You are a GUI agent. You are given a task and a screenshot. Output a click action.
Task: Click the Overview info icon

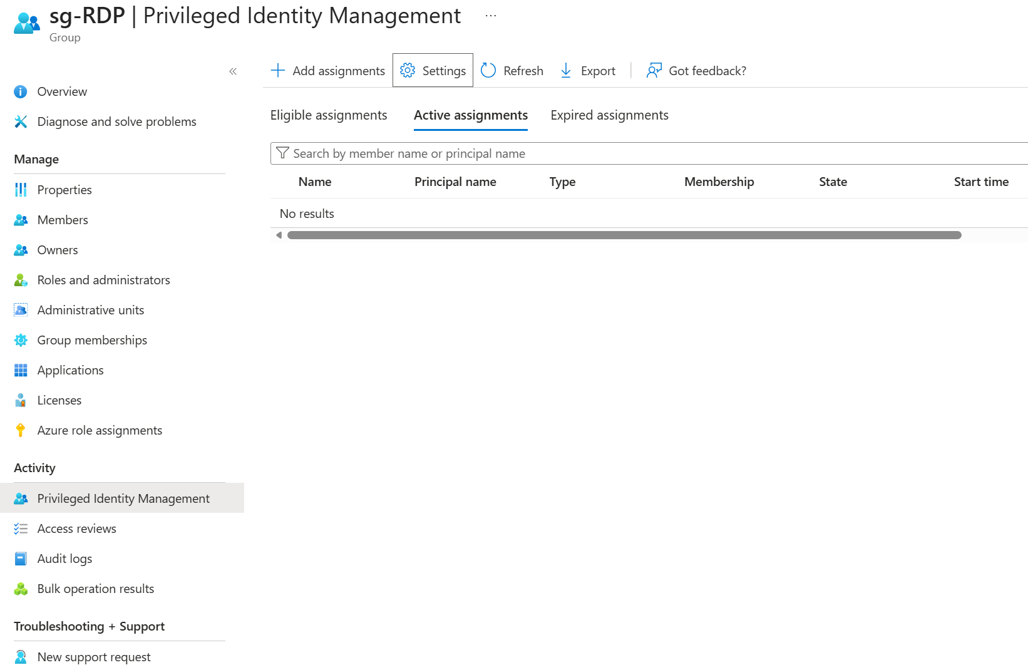point(21,92)
